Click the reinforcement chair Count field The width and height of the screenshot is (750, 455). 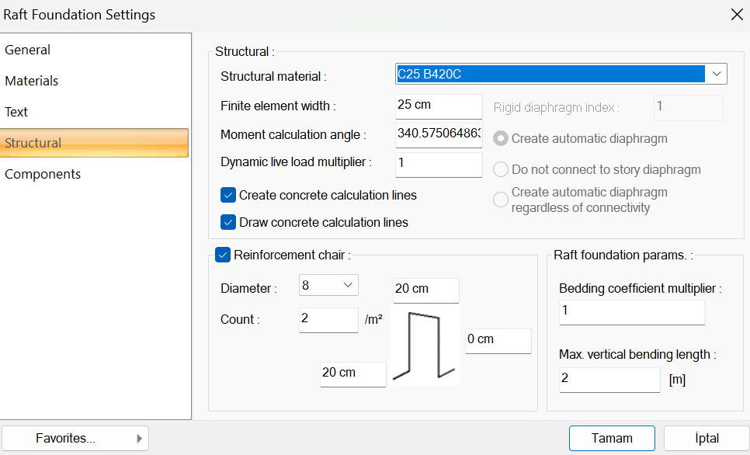(x=328, y=319)
